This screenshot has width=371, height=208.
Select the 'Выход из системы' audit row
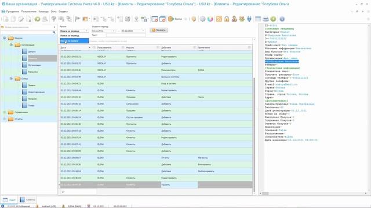[x=156, y=77]
